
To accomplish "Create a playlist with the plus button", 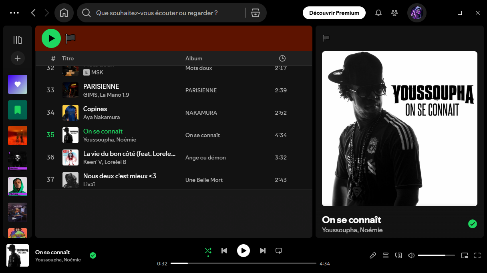I will pos(17,58).
